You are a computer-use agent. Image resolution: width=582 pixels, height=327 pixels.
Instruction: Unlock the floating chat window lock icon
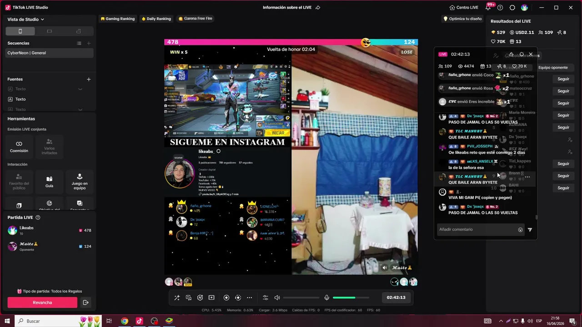[x=511, y=54]
